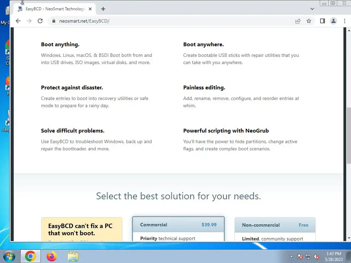Bookmark this page with the star
The image size is (351, 263).
point(309,21)
